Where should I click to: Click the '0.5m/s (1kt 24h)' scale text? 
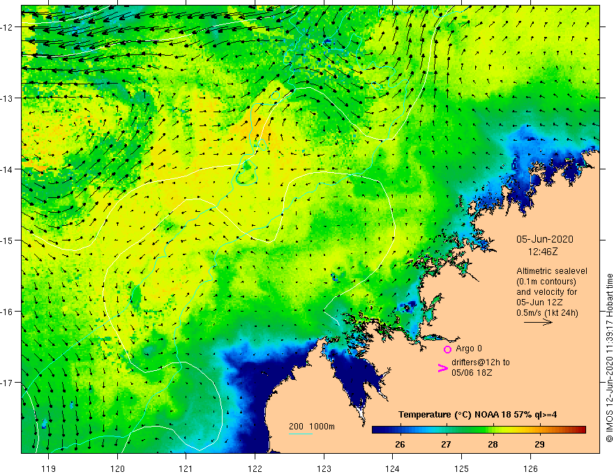[x=547, y=313]
